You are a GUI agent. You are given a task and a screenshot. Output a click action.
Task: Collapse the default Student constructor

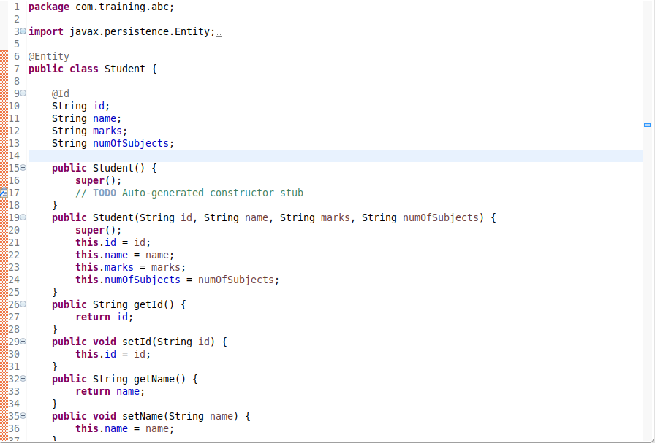click(22, 168)
